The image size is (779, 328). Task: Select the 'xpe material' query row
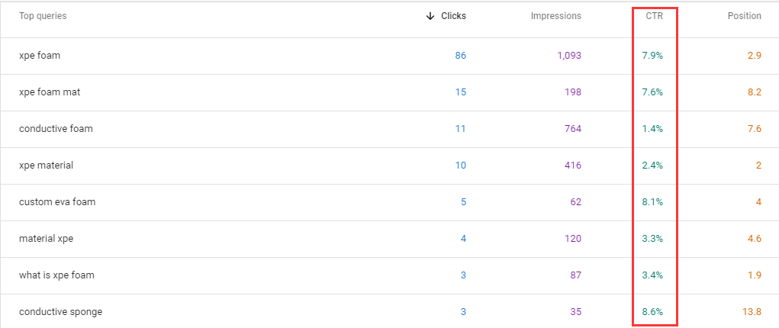pyautogui.click(x=389, y=166)
